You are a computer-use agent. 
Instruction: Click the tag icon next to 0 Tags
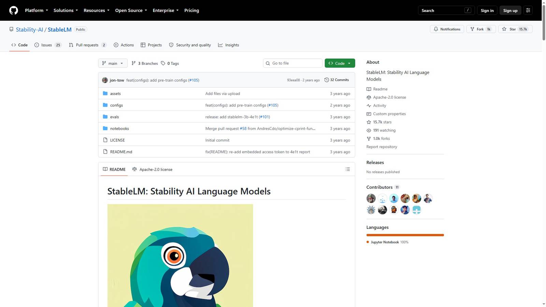pyautogui.click(x=163, y=63)
